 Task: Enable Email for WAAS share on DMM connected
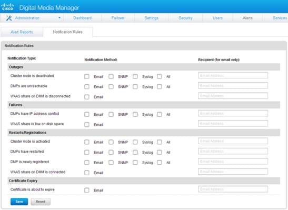[x=87, y=173]
